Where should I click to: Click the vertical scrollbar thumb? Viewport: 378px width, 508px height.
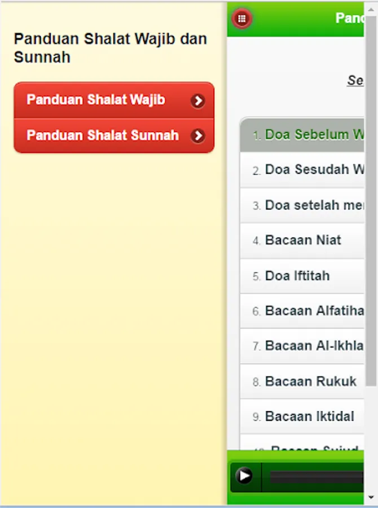point(371,198)
